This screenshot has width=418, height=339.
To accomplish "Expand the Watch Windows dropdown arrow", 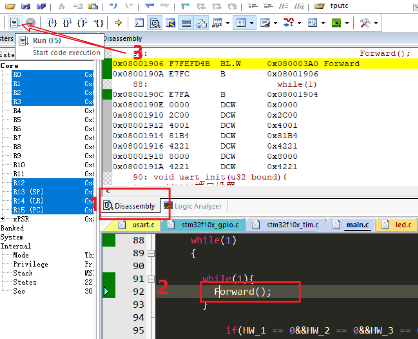I will [x=228, y=23].
